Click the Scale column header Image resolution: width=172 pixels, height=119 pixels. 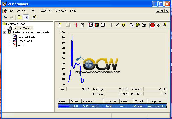pyautogui.click(x=76, y=101)
